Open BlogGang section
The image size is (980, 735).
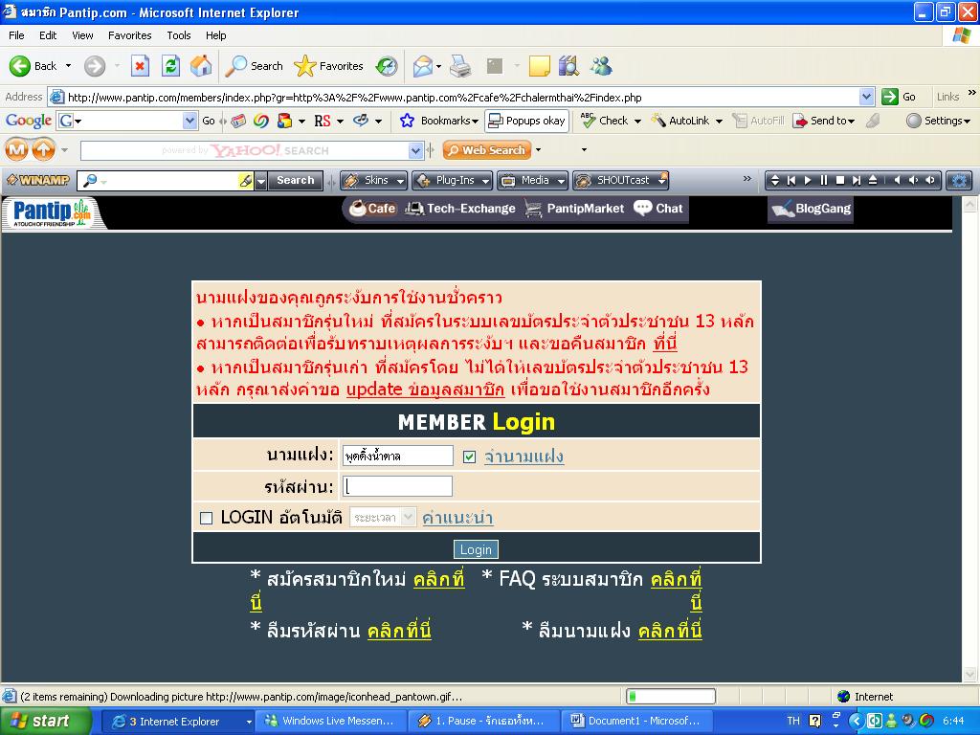click(811, 209)
